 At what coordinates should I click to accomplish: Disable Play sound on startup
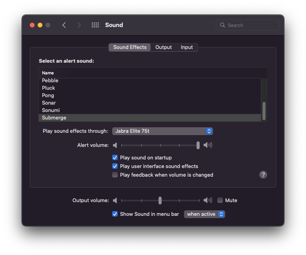pos(115,157)
